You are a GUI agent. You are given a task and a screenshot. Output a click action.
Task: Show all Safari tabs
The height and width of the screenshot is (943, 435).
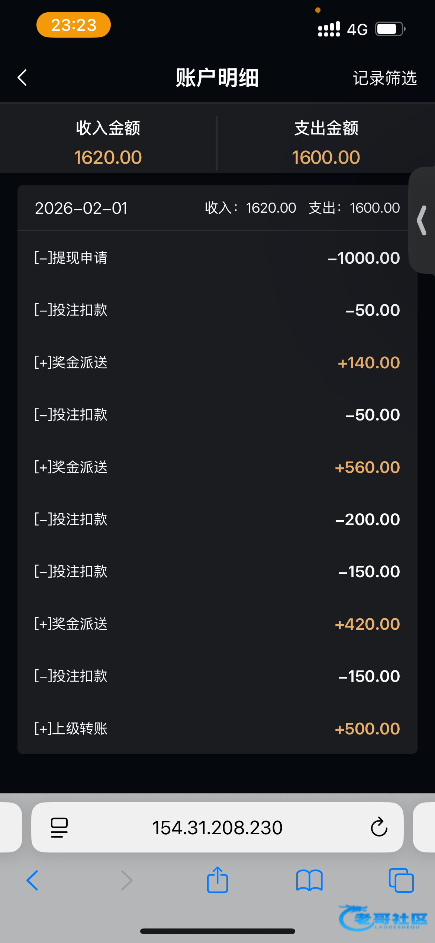click(x=401, y=880)
